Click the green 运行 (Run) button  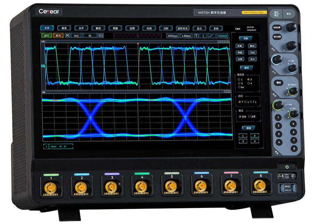[46, 36]
